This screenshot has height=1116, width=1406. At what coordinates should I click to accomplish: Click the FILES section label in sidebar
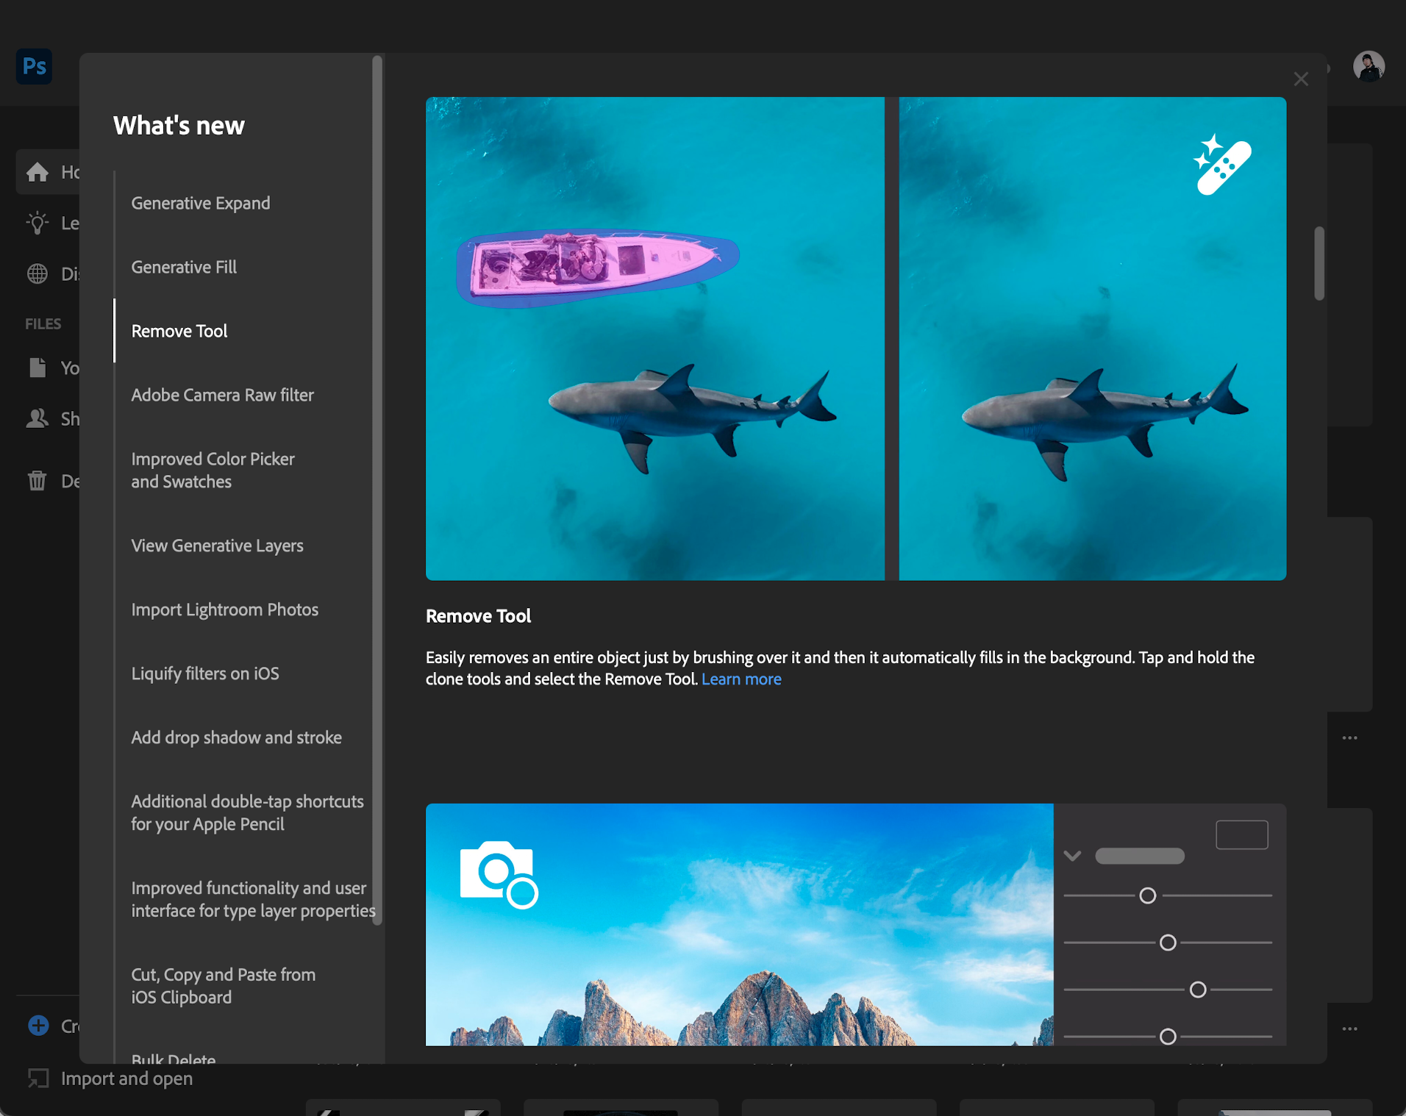pos(43,323)
